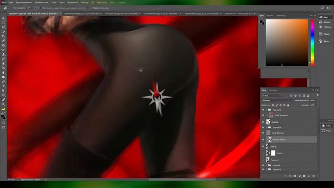The image size is (334, 188).
Task: Hide the Группа 9 group
Action: [x=263, y=166]
